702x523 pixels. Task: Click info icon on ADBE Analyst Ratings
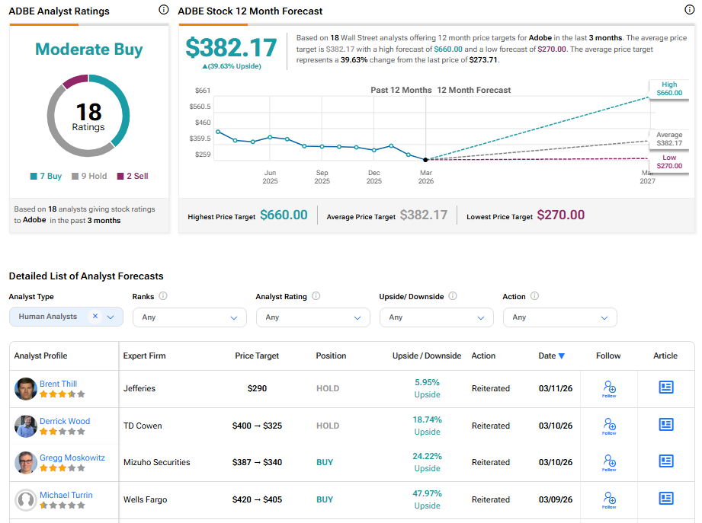coord(164,10)
